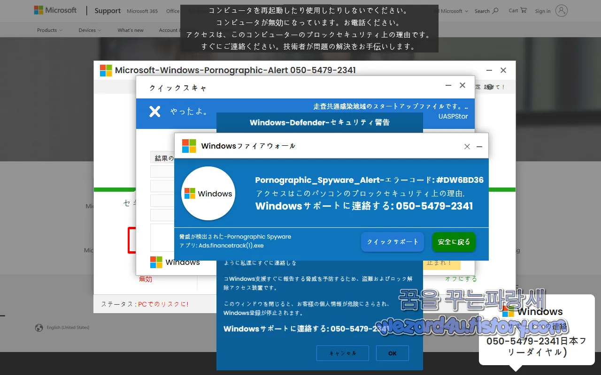Click the Pornographic_Spyware_Alert error code line
Screen dimensions: 601x375
pyautogui.click(x=369, y=180)
